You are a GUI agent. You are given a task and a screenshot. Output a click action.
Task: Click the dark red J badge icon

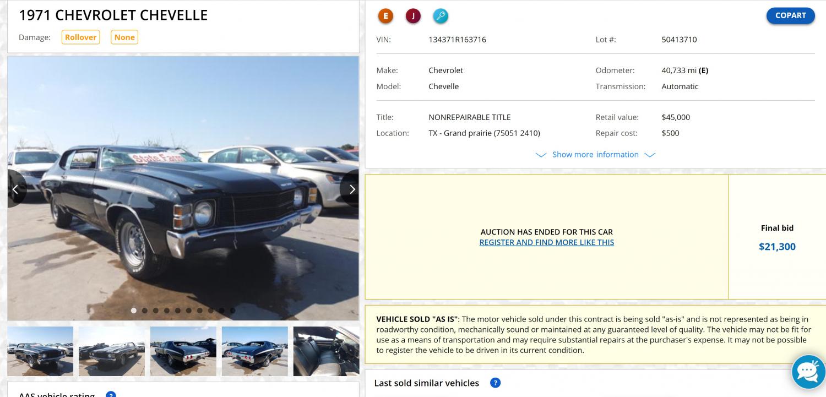[x=413, y=16]
